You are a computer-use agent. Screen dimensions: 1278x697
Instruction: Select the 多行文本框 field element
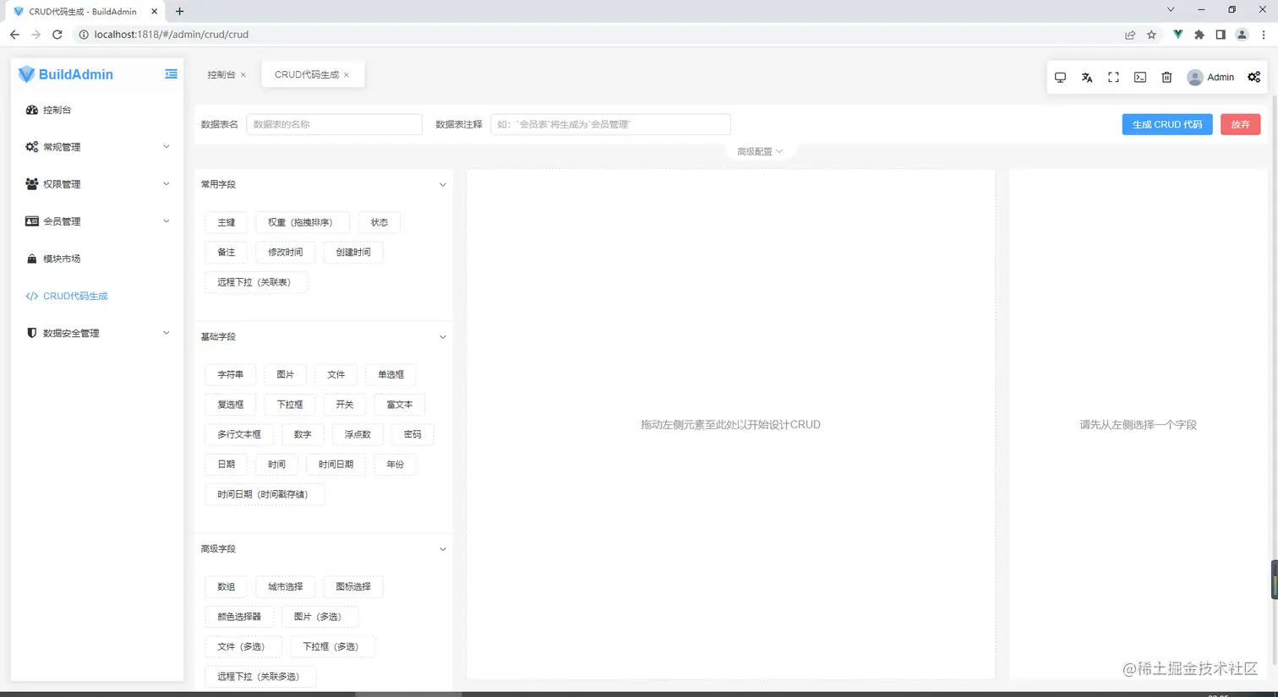(x=239, y=434)
